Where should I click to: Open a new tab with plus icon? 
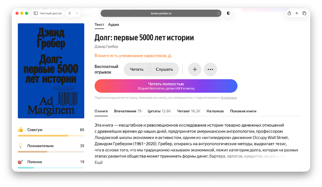(x=297, y=13)
